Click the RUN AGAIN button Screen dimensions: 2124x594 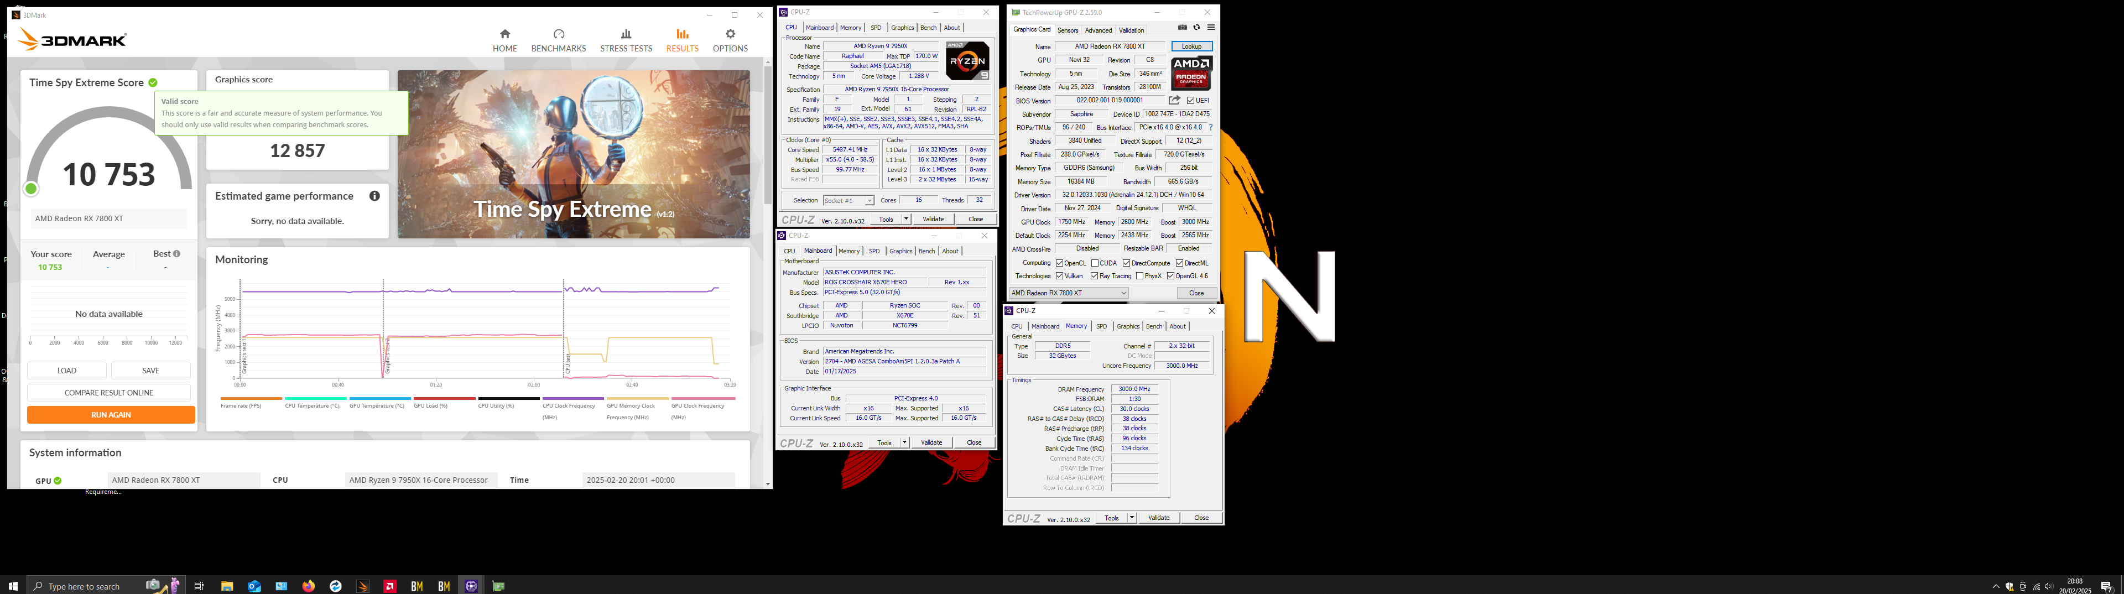click(x=111, y=415)
